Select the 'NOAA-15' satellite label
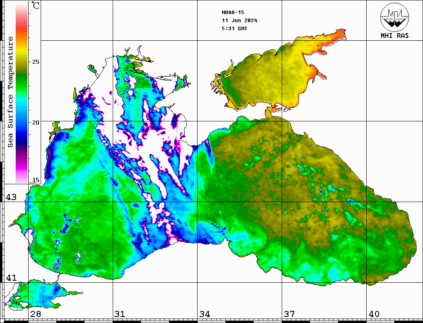 pos(233,13)
